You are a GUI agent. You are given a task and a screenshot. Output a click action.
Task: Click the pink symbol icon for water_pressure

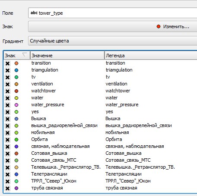pos(16,105)
